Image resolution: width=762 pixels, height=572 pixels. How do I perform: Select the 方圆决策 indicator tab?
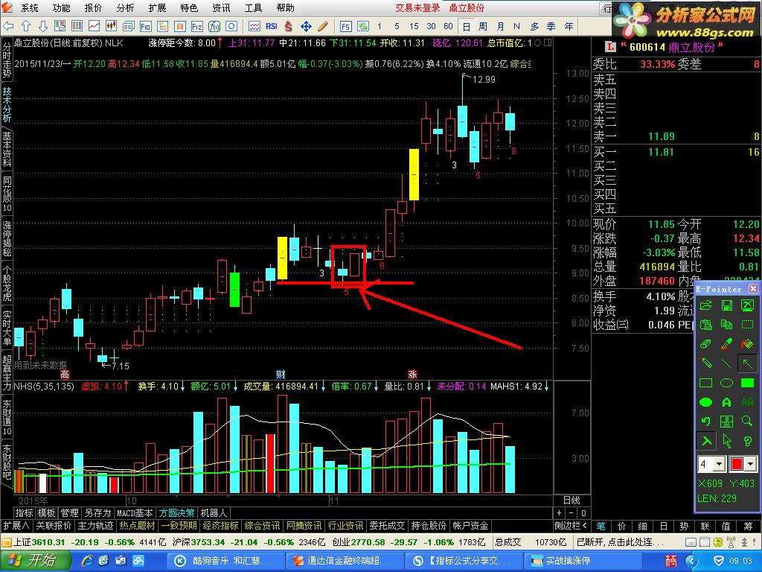click(176, 512)
